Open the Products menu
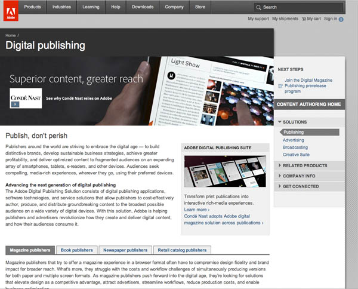Screen dimensions: 358x289 (x=32, y=7)
